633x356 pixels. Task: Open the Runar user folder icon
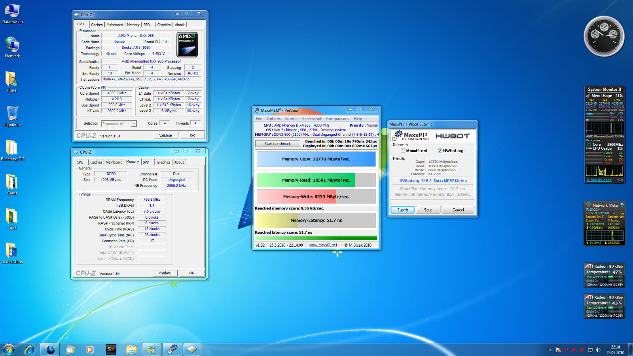(12, 82)
